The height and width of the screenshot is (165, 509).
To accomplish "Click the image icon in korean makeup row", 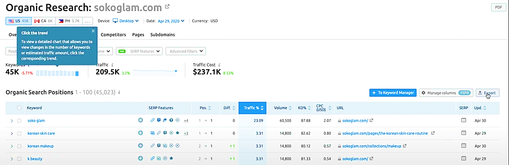I will tap(165, 146).
